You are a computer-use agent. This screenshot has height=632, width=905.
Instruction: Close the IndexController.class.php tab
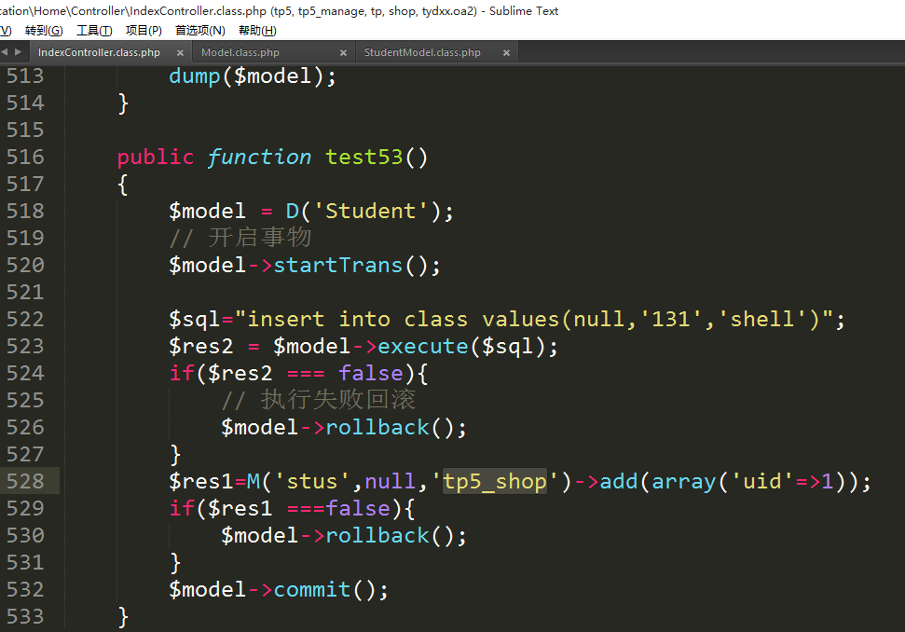pos(180,53)
